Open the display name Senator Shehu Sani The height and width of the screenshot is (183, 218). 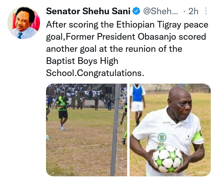(x=88, y=12)
